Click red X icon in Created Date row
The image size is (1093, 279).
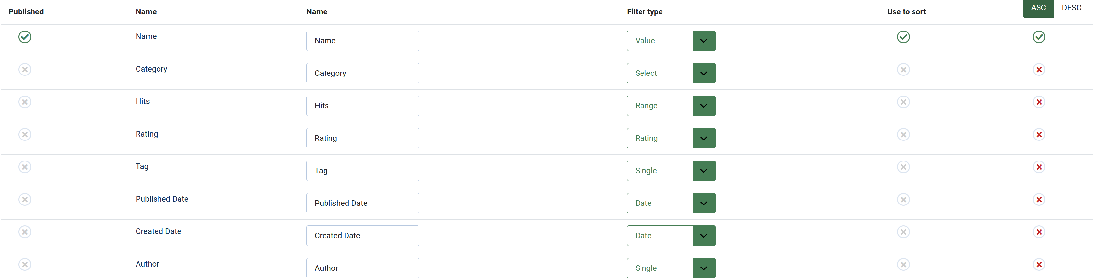pos(1039,232)
